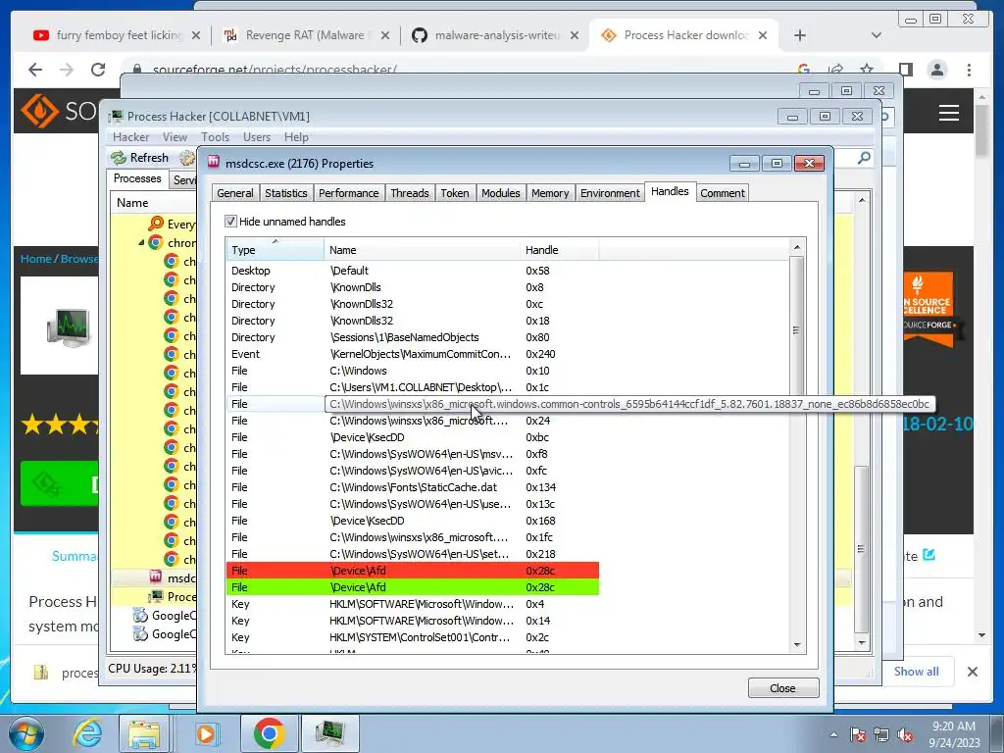Select the ProcessHacker process icon in list
Image resolution: width=1004 pixels, height=753 pixels.
(156, 596)
